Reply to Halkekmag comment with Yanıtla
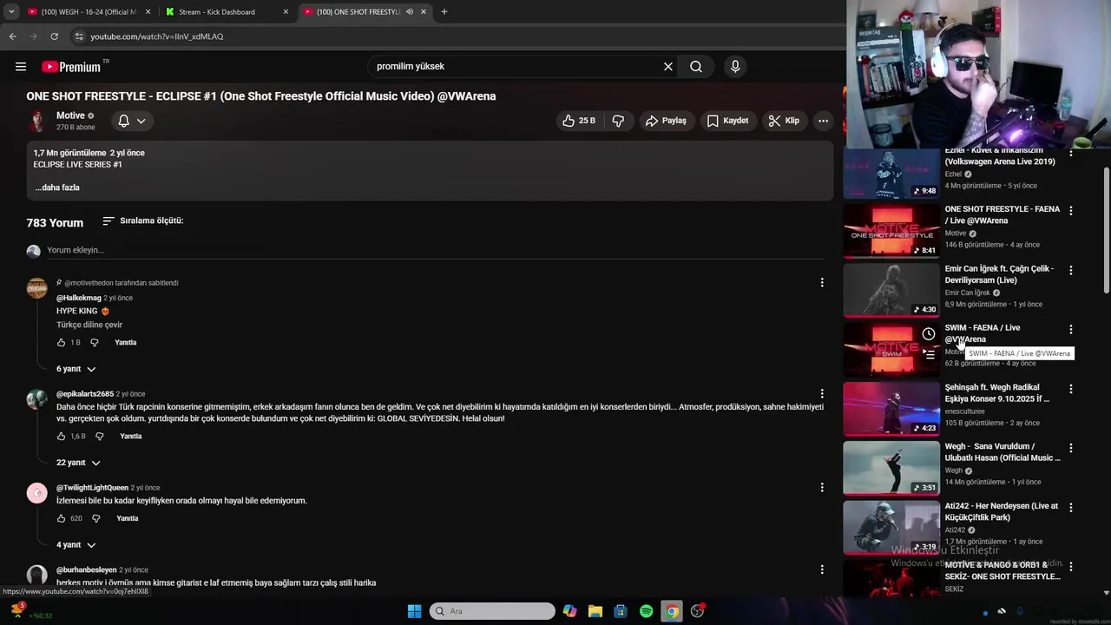Image resolution: width=1111 pixels, height=625 pixels. point(126,343)
